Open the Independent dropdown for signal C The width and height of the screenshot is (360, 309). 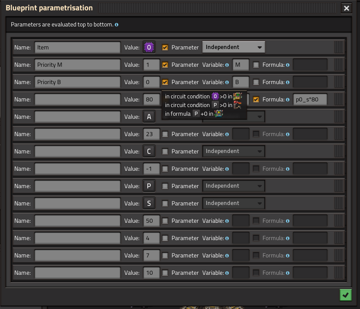coord(234,151)
